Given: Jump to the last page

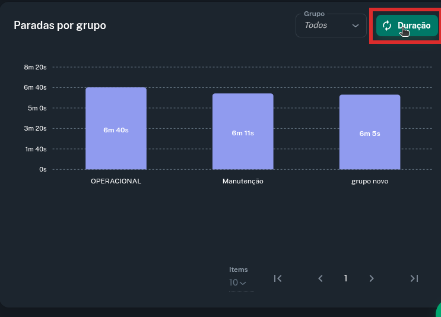Looking at the screenshot, I should (x=414, y=278).
